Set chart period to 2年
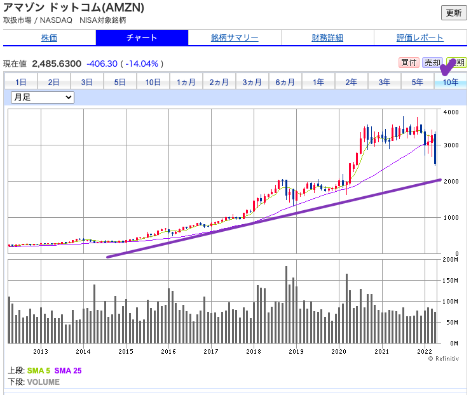 click(x=352, y=82)
